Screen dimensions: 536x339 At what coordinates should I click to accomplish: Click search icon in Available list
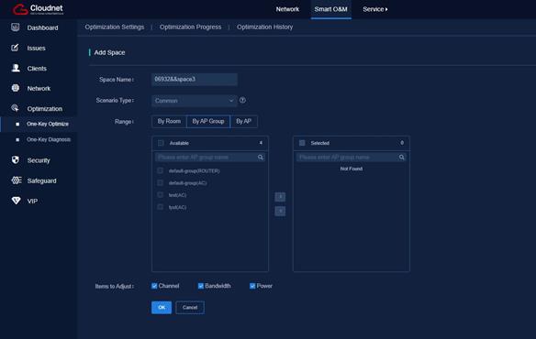[261, 157]
